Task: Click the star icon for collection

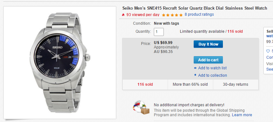Action: pyautogui.click(x=195, y=75)
